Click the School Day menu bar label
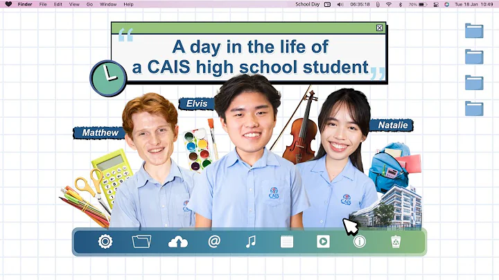Image resolution: width=499 pixels, height=280 pixels. click(308, 4)
